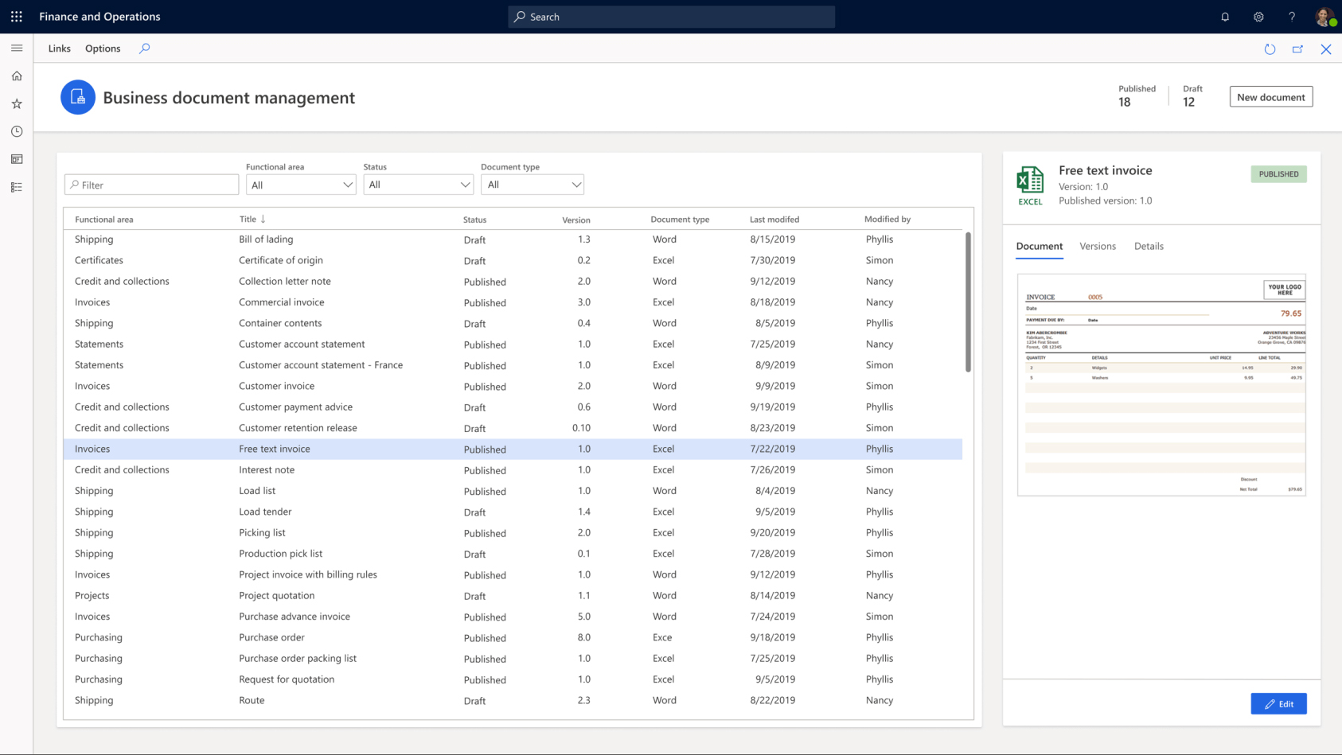Expand the hamburger navigation menu
Screen dimensions: 1342x755
point(17,49)
